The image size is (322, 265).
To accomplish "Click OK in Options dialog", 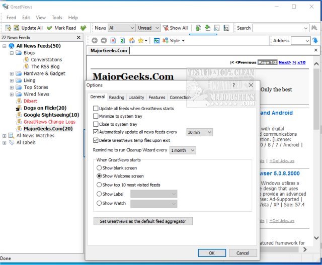I will [212, 253].
